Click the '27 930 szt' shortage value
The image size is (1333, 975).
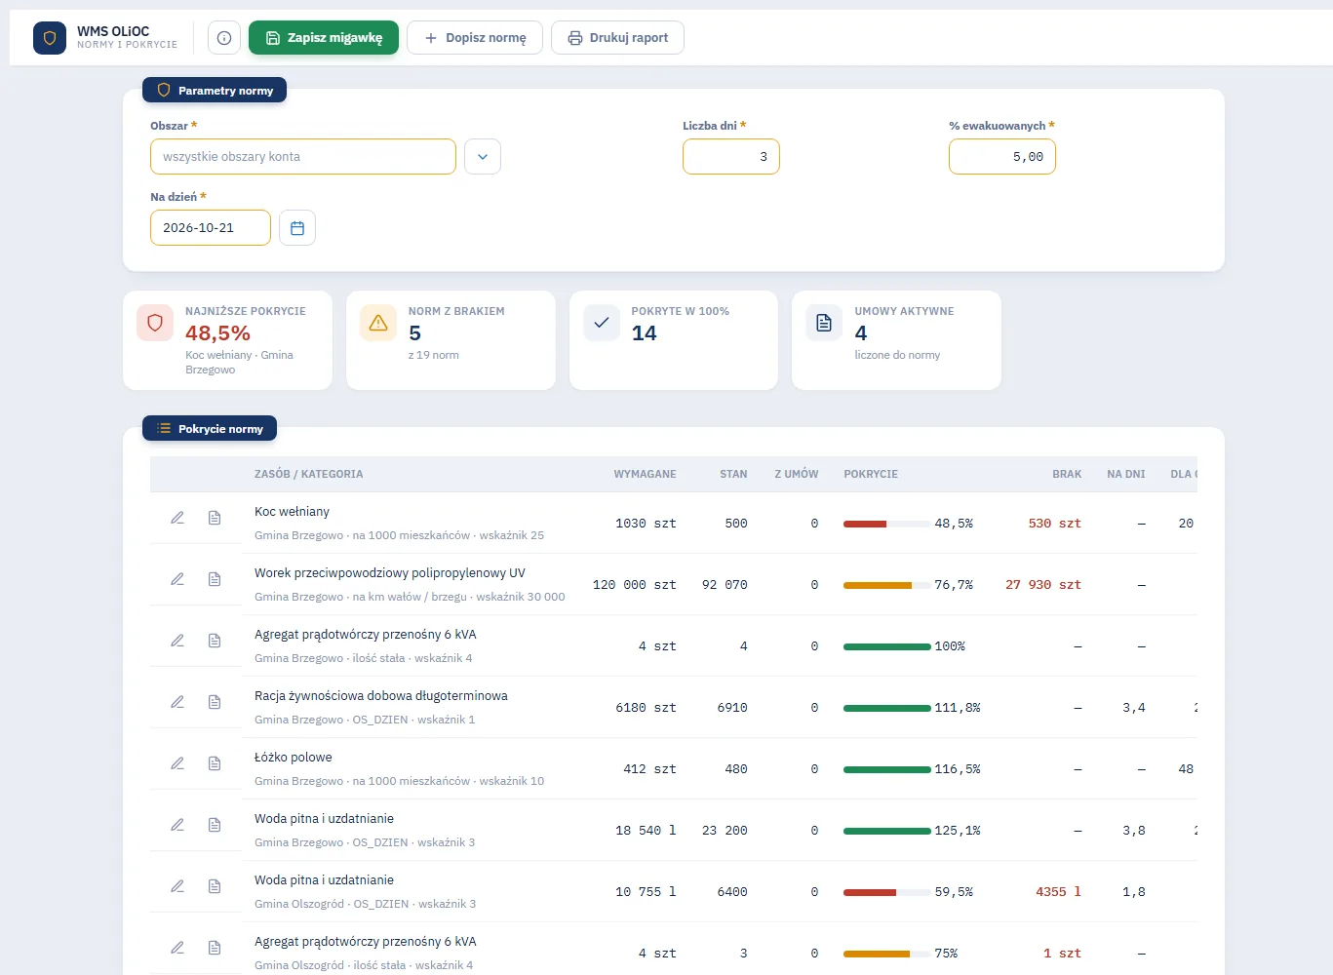point(1043,585)
